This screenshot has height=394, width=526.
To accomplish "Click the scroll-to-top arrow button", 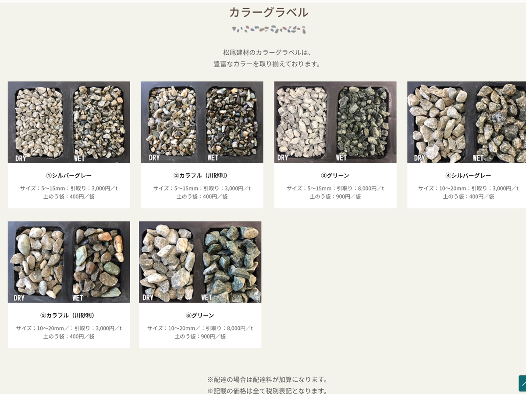I will (x=522, y=383).
